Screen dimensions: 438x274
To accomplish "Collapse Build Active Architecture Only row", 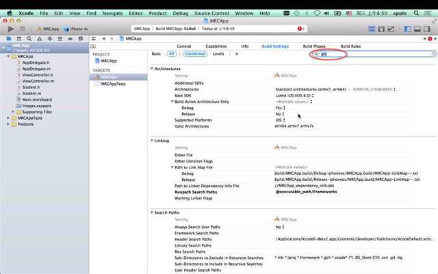I will [x=172, y=101].
